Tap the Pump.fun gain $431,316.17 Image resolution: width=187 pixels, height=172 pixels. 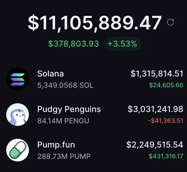(166, 156)
